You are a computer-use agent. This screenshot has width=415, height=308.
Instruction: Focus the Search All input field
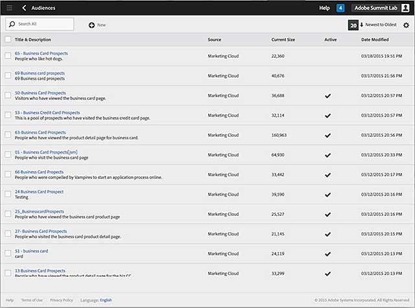pyautogui.click(x=40, y=24)
